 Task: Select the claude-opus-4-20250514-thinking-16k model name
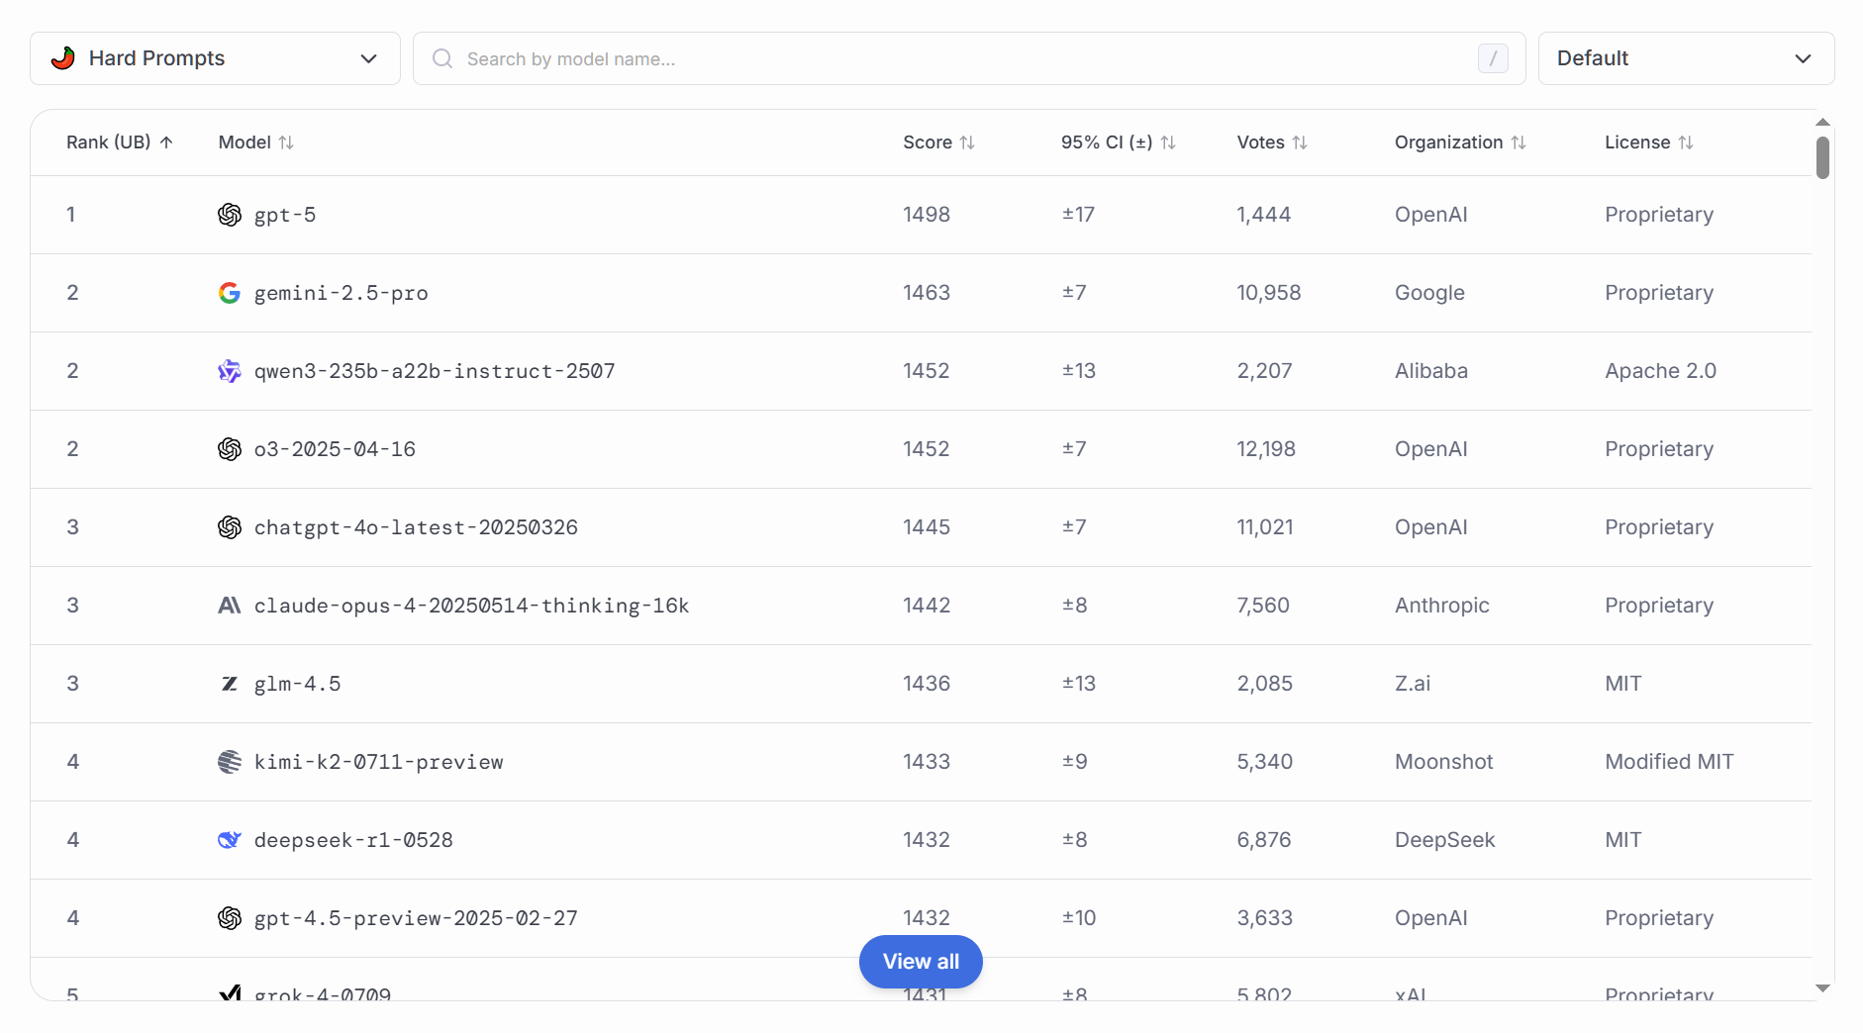pyautogui.click(x=471, y=606)
